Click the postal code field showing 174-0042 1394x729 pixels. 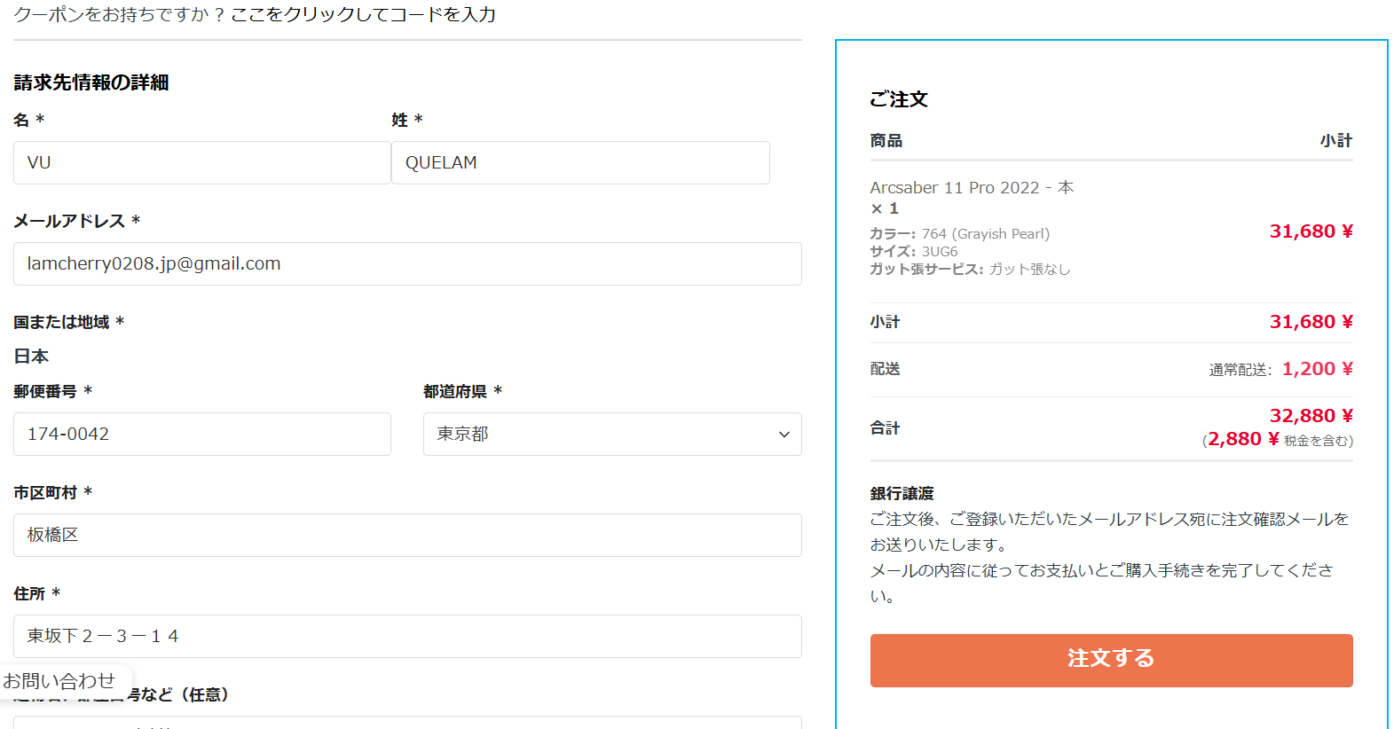(x=201, y=435)
